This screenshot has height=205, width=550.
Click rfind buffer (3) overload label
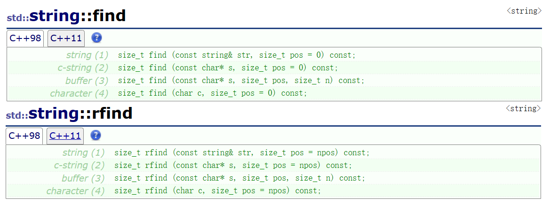(x=83, y=178)
